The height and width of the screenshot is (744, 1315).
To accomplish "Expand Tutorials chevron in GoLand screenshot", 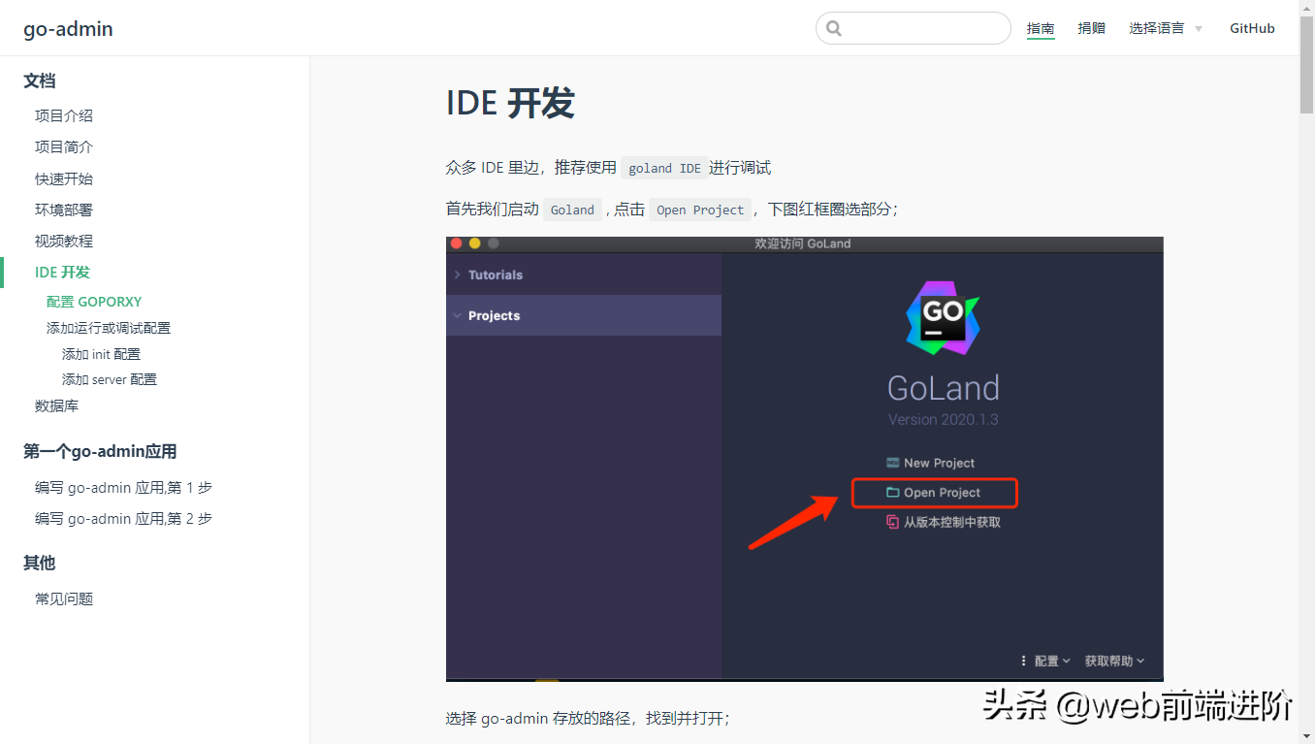I will click(458, 275).
